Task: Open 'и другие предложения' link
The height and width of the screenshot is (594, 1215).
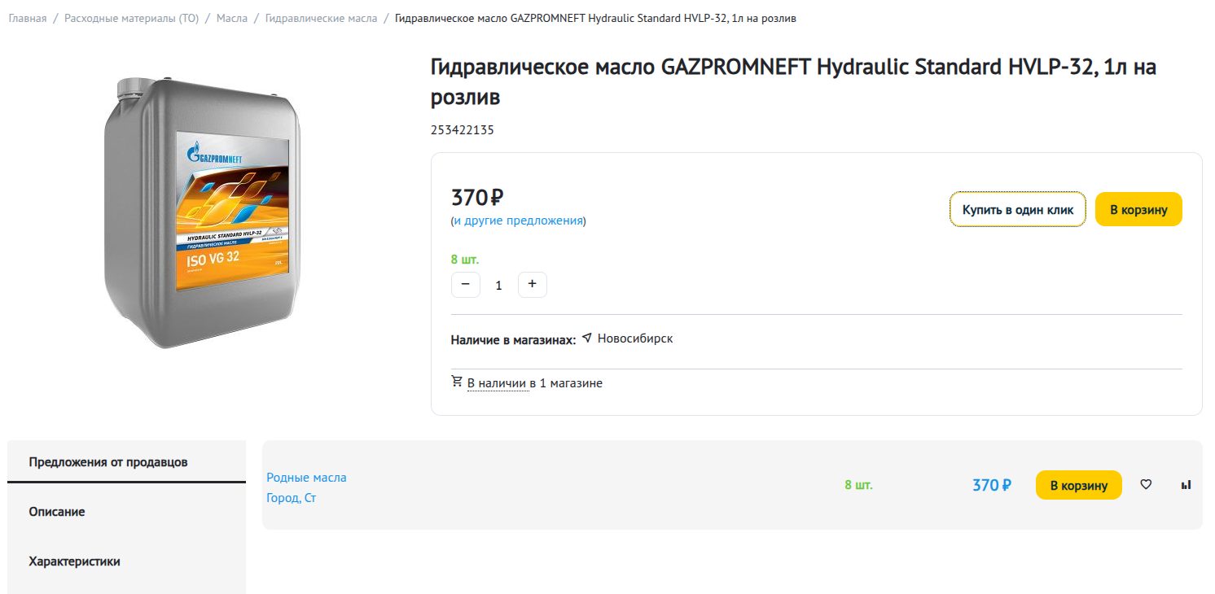Action: coord(518,221)
